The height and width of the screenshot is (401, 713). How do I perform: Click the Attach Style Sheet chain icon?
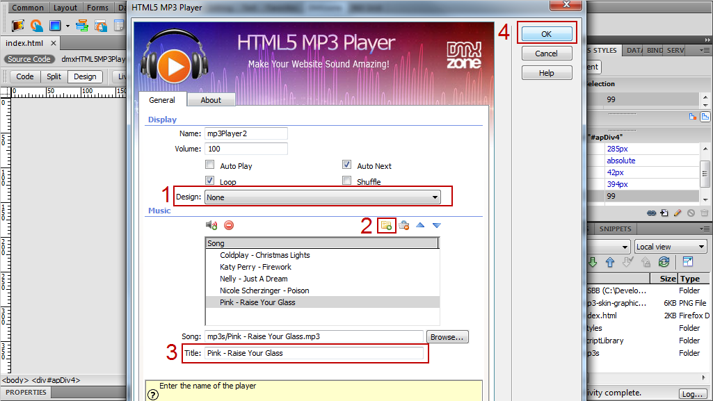coord(652,213)
